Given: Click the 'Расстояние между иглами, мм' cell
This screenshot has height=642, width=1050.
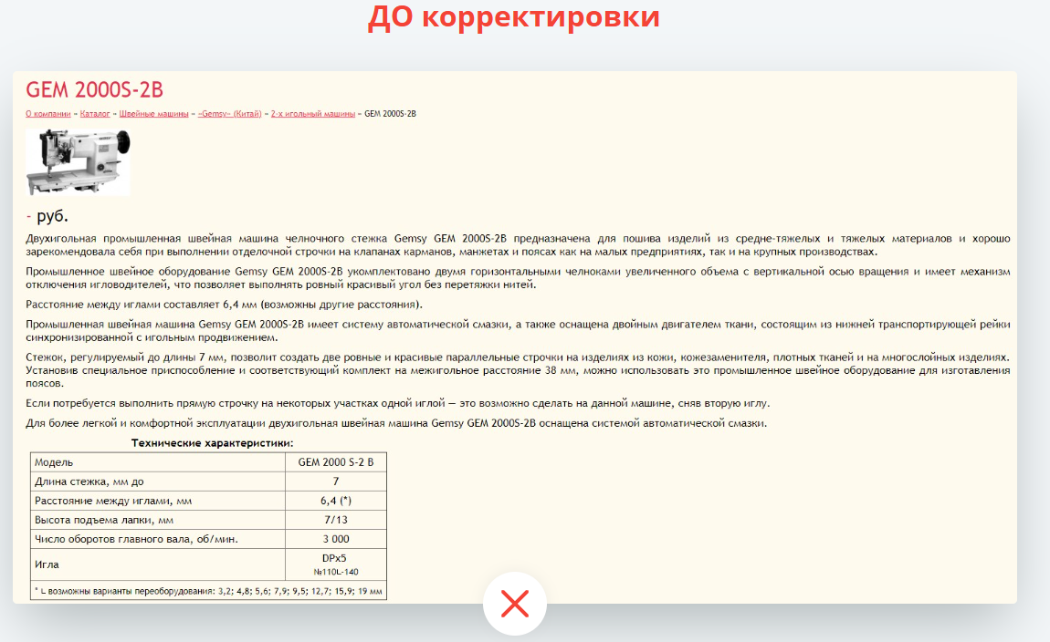Looking at the screenshot, I should pos(158,501).
